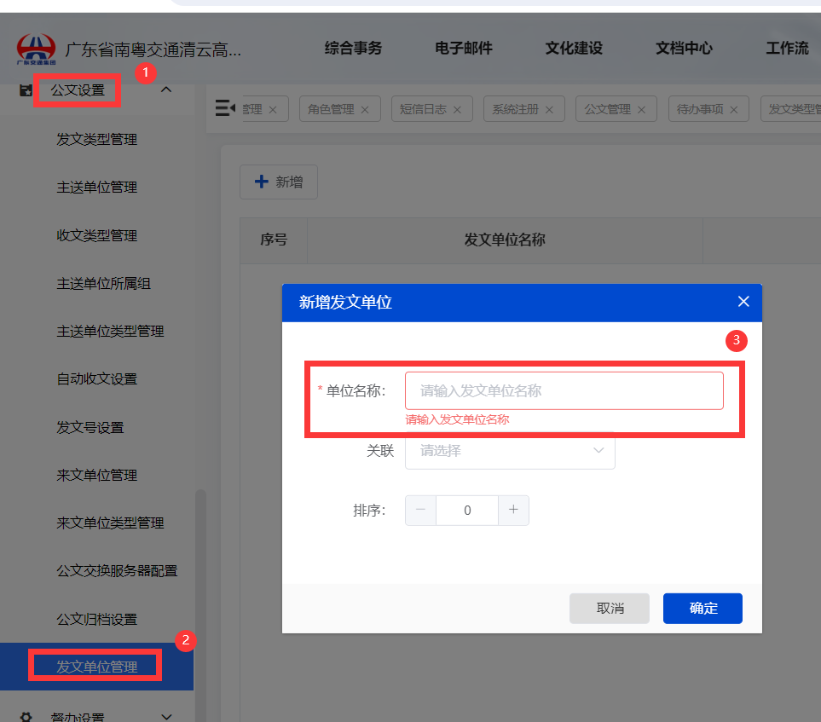Viewport: 821px width, 722px height.
Task: Close the 短信日志 tab
Action: [457, 109]
